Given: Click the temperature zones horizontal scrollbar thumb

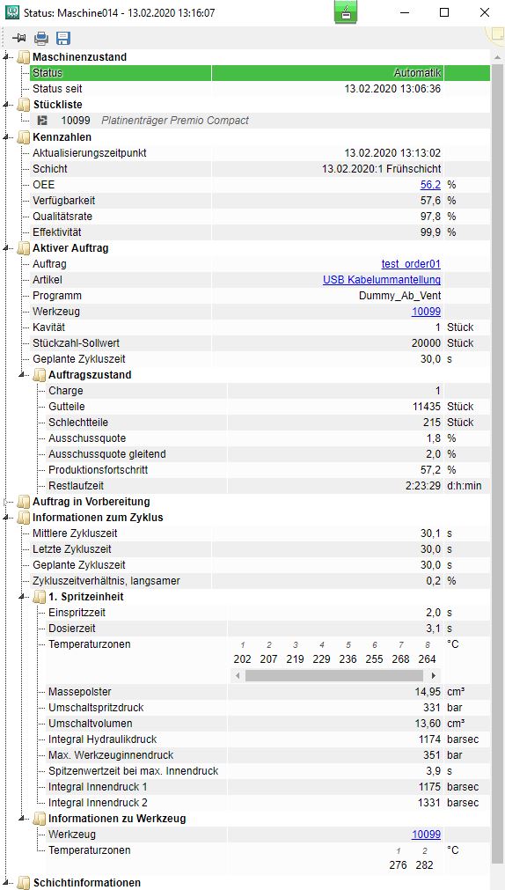Looking at the screenshot, I should pyautogui.click(x=333, y=676).
